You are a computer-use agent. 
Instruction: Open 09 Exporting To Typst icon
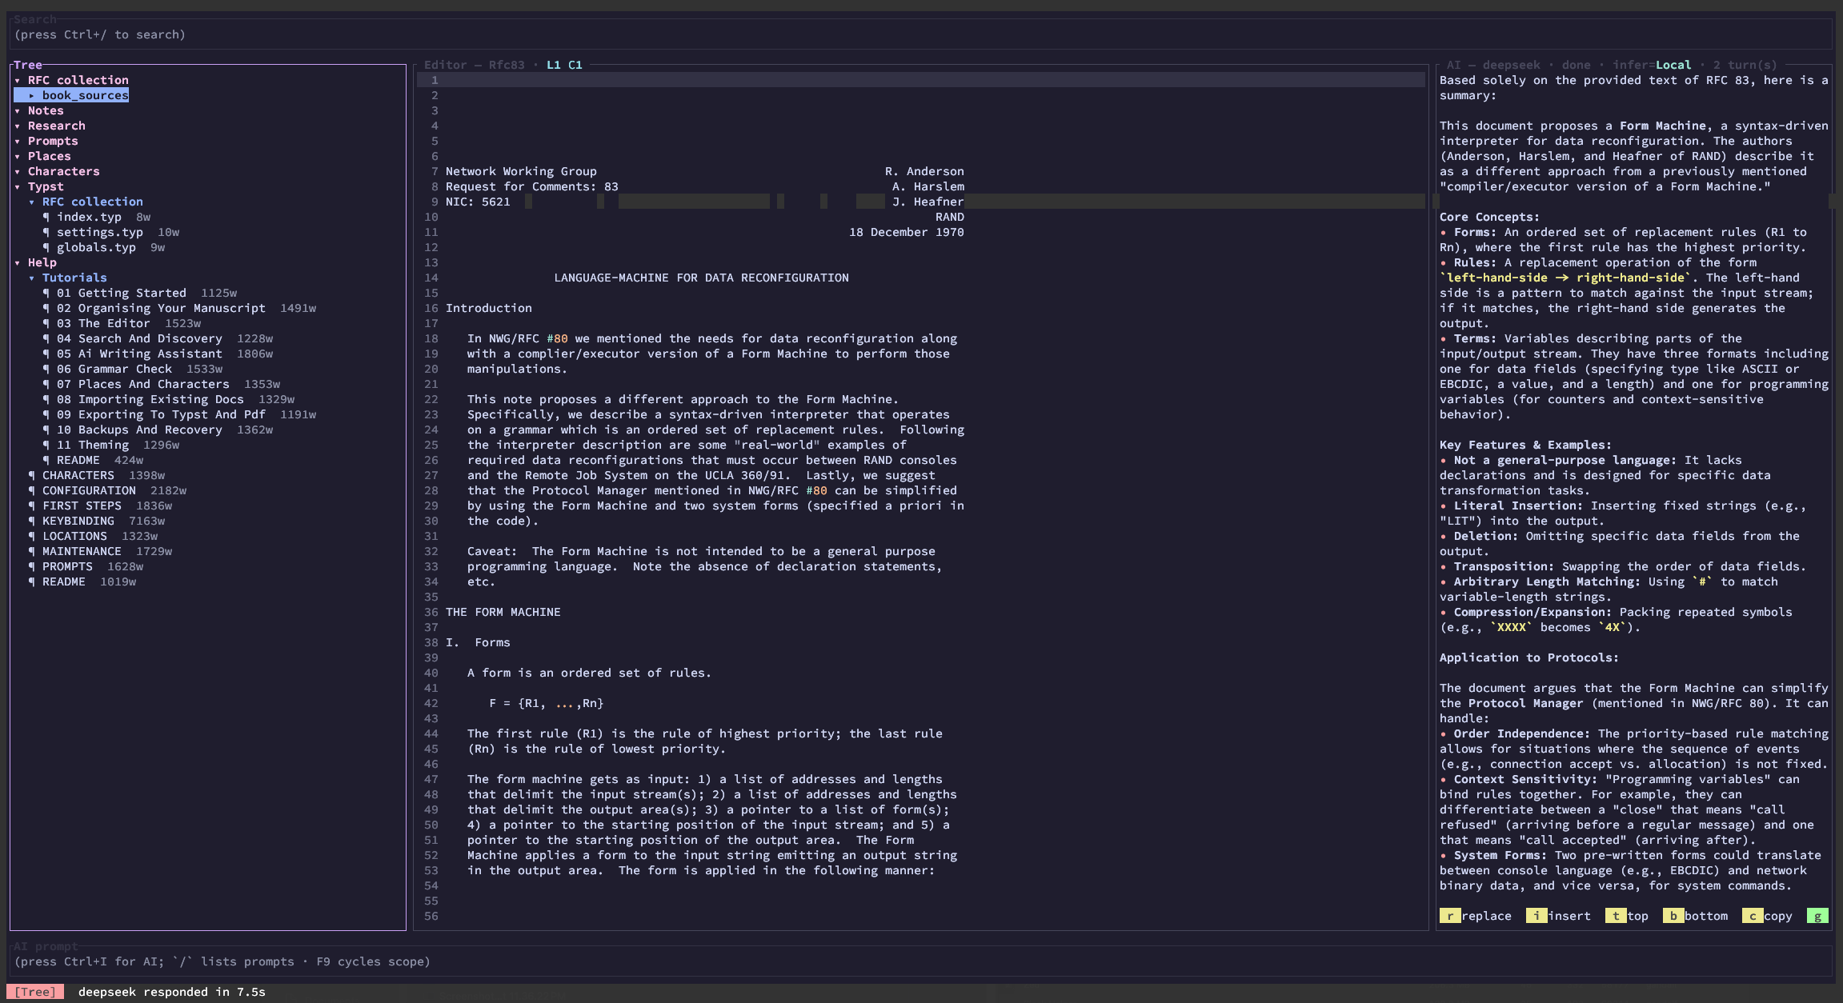(46, 414)
